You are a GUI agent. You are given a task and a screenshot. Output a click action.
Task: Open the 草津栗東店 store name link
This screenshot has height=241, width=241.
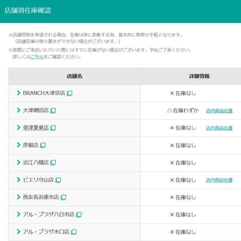pos(36,128)
